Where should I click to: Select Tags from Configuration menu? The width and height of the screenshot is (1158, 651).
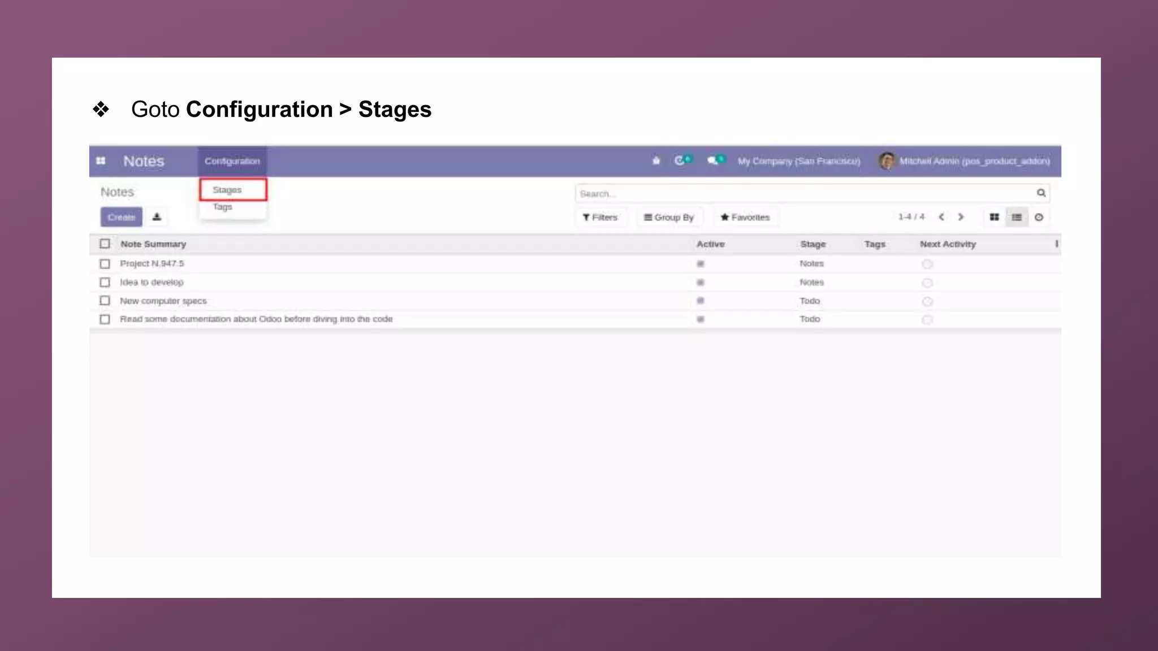tap(222, 207)
